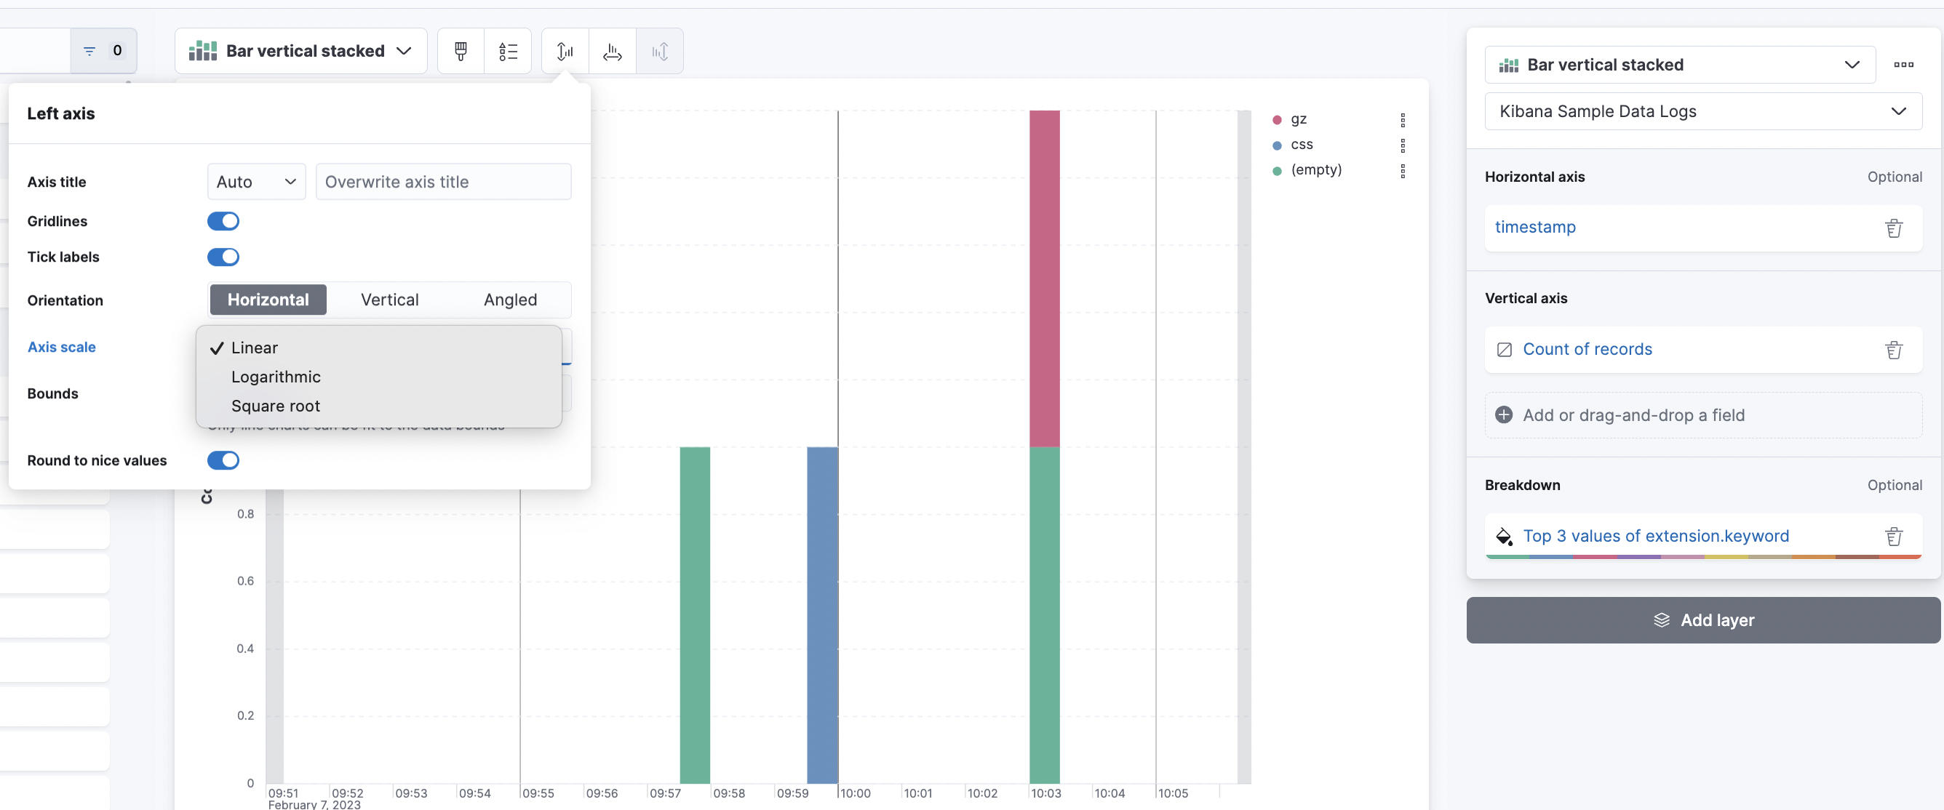
Task: Switch orientation to Angled
Action: pyautogui.click(x=510, y=300)
